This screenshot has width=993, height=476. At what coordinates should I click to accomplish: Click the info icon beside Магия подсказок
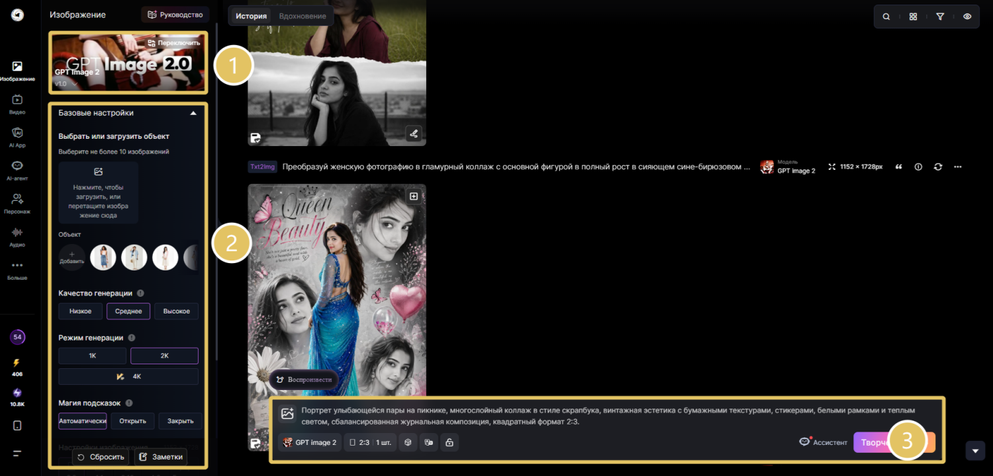pyautogui.click(x=129, y=403)
